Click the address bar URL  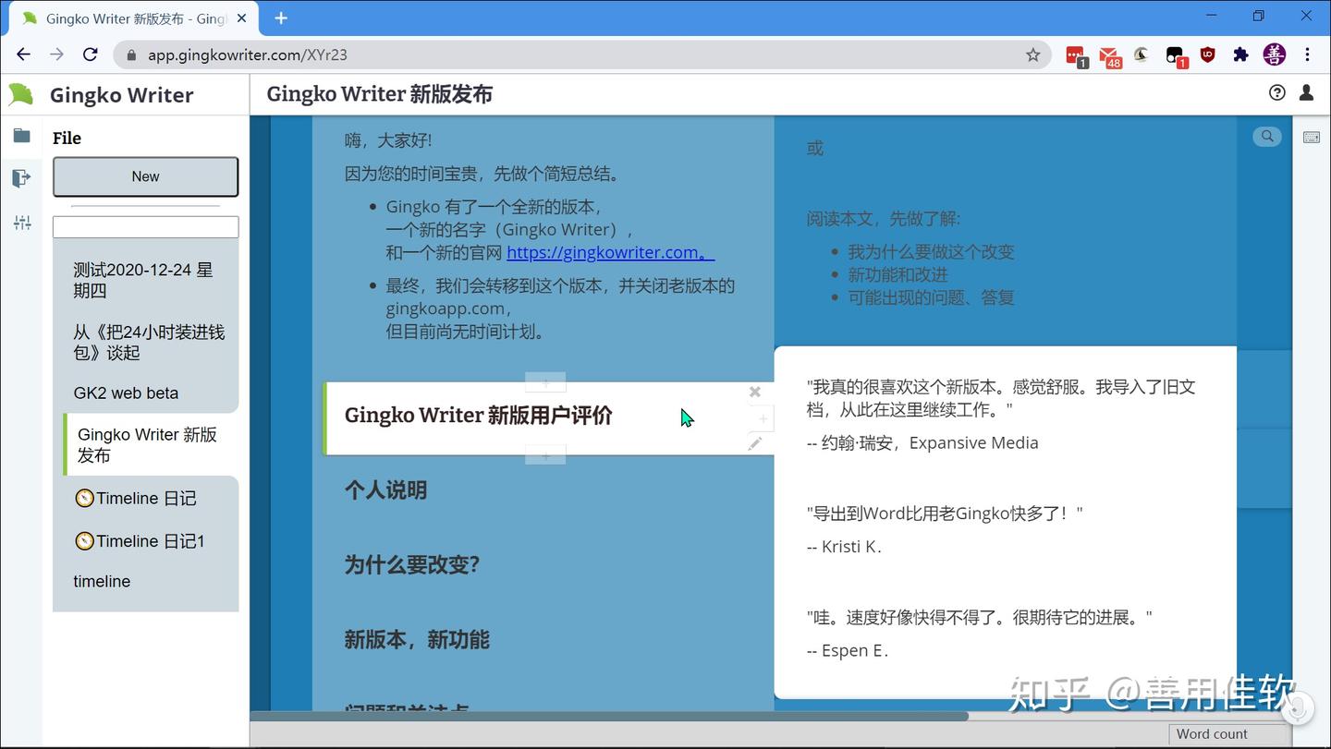click(x=248, y=54)
